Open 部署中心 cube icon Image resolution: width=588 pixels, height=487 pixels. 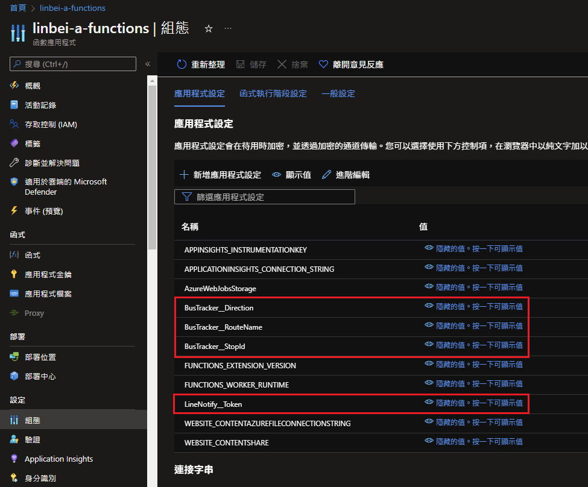click(x=14, y=376)
